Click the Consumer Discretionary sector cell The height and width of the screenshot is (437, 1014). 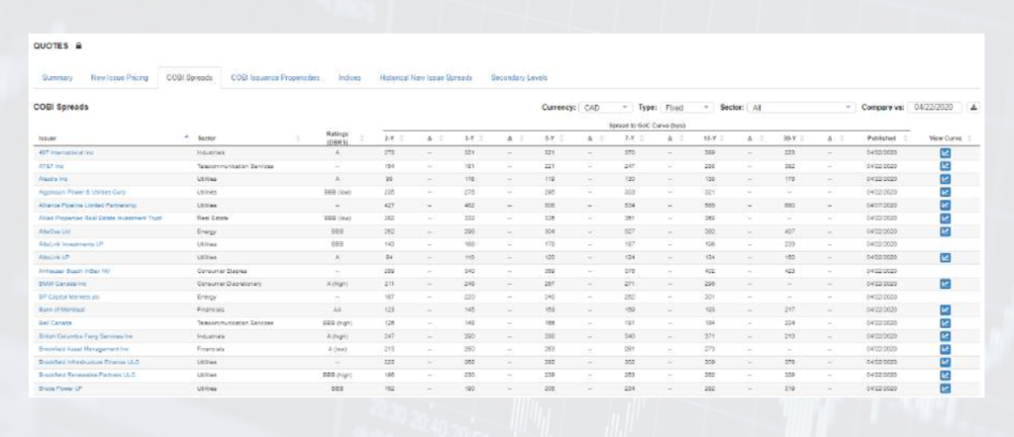pos(229,284)
